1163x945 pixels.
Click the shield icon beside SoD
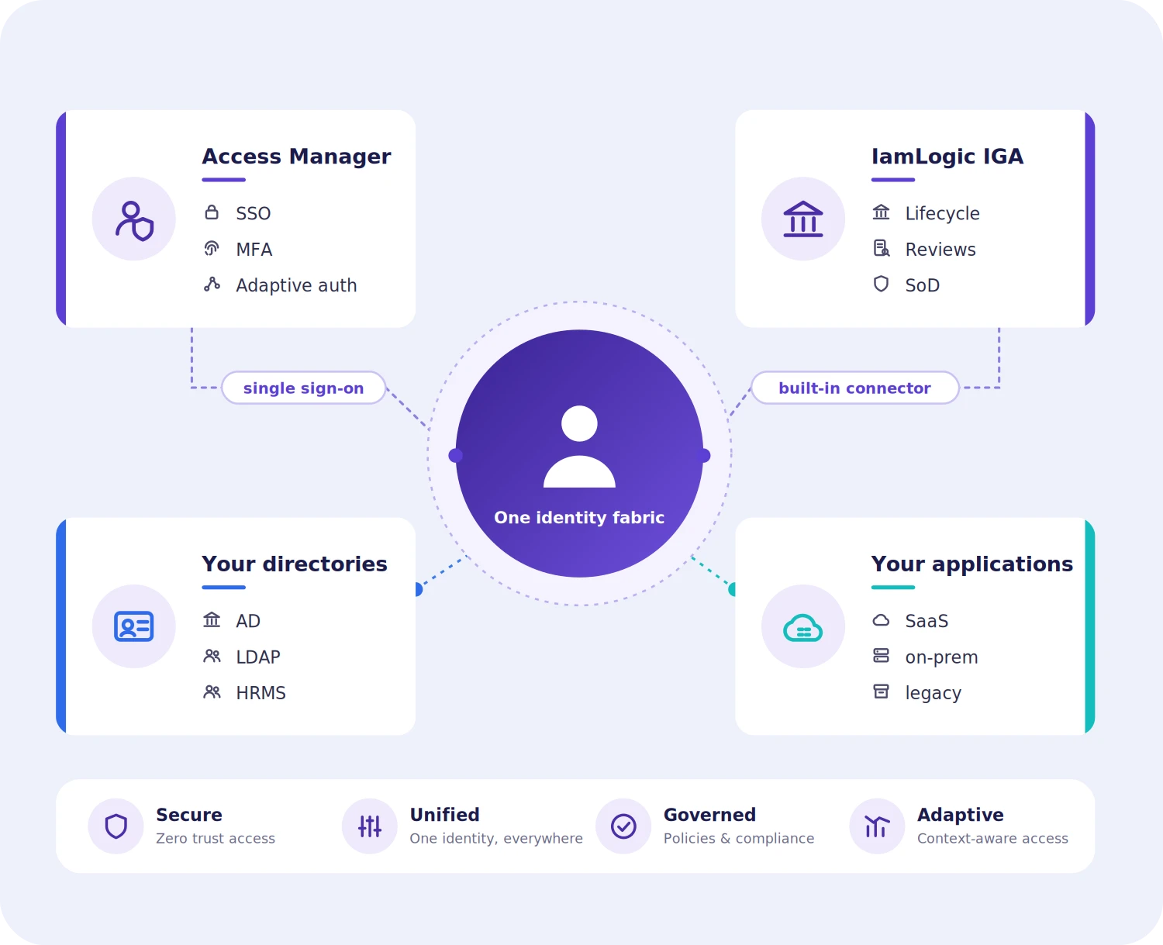pyautogui.click(x=881, y=284)
